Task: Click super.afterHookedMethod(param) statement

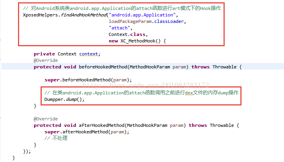Action: [x=87, y=132]
